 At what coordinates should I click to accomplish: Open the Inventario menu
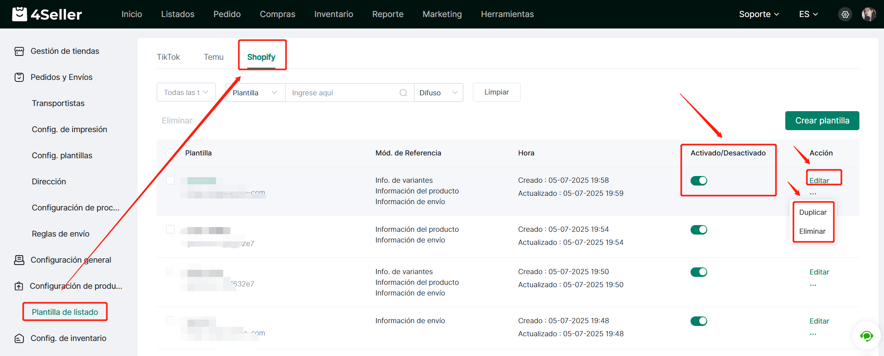click(333, 14)
